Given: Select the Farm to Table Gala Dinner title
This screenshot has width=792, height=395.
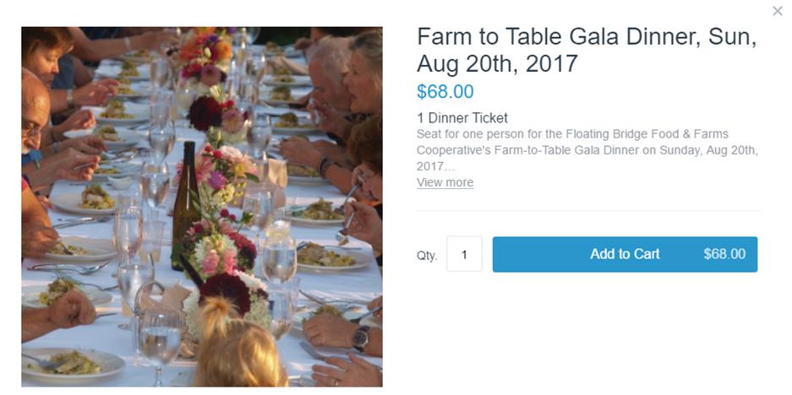Looking at the screenshot, I should pos(587,50).
